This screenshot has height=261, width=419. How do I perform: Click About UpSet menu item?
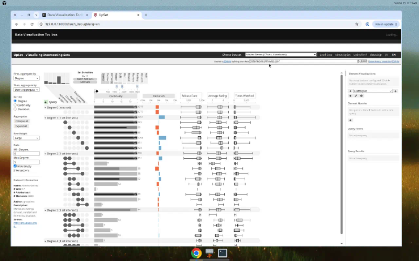click(343, 55)
